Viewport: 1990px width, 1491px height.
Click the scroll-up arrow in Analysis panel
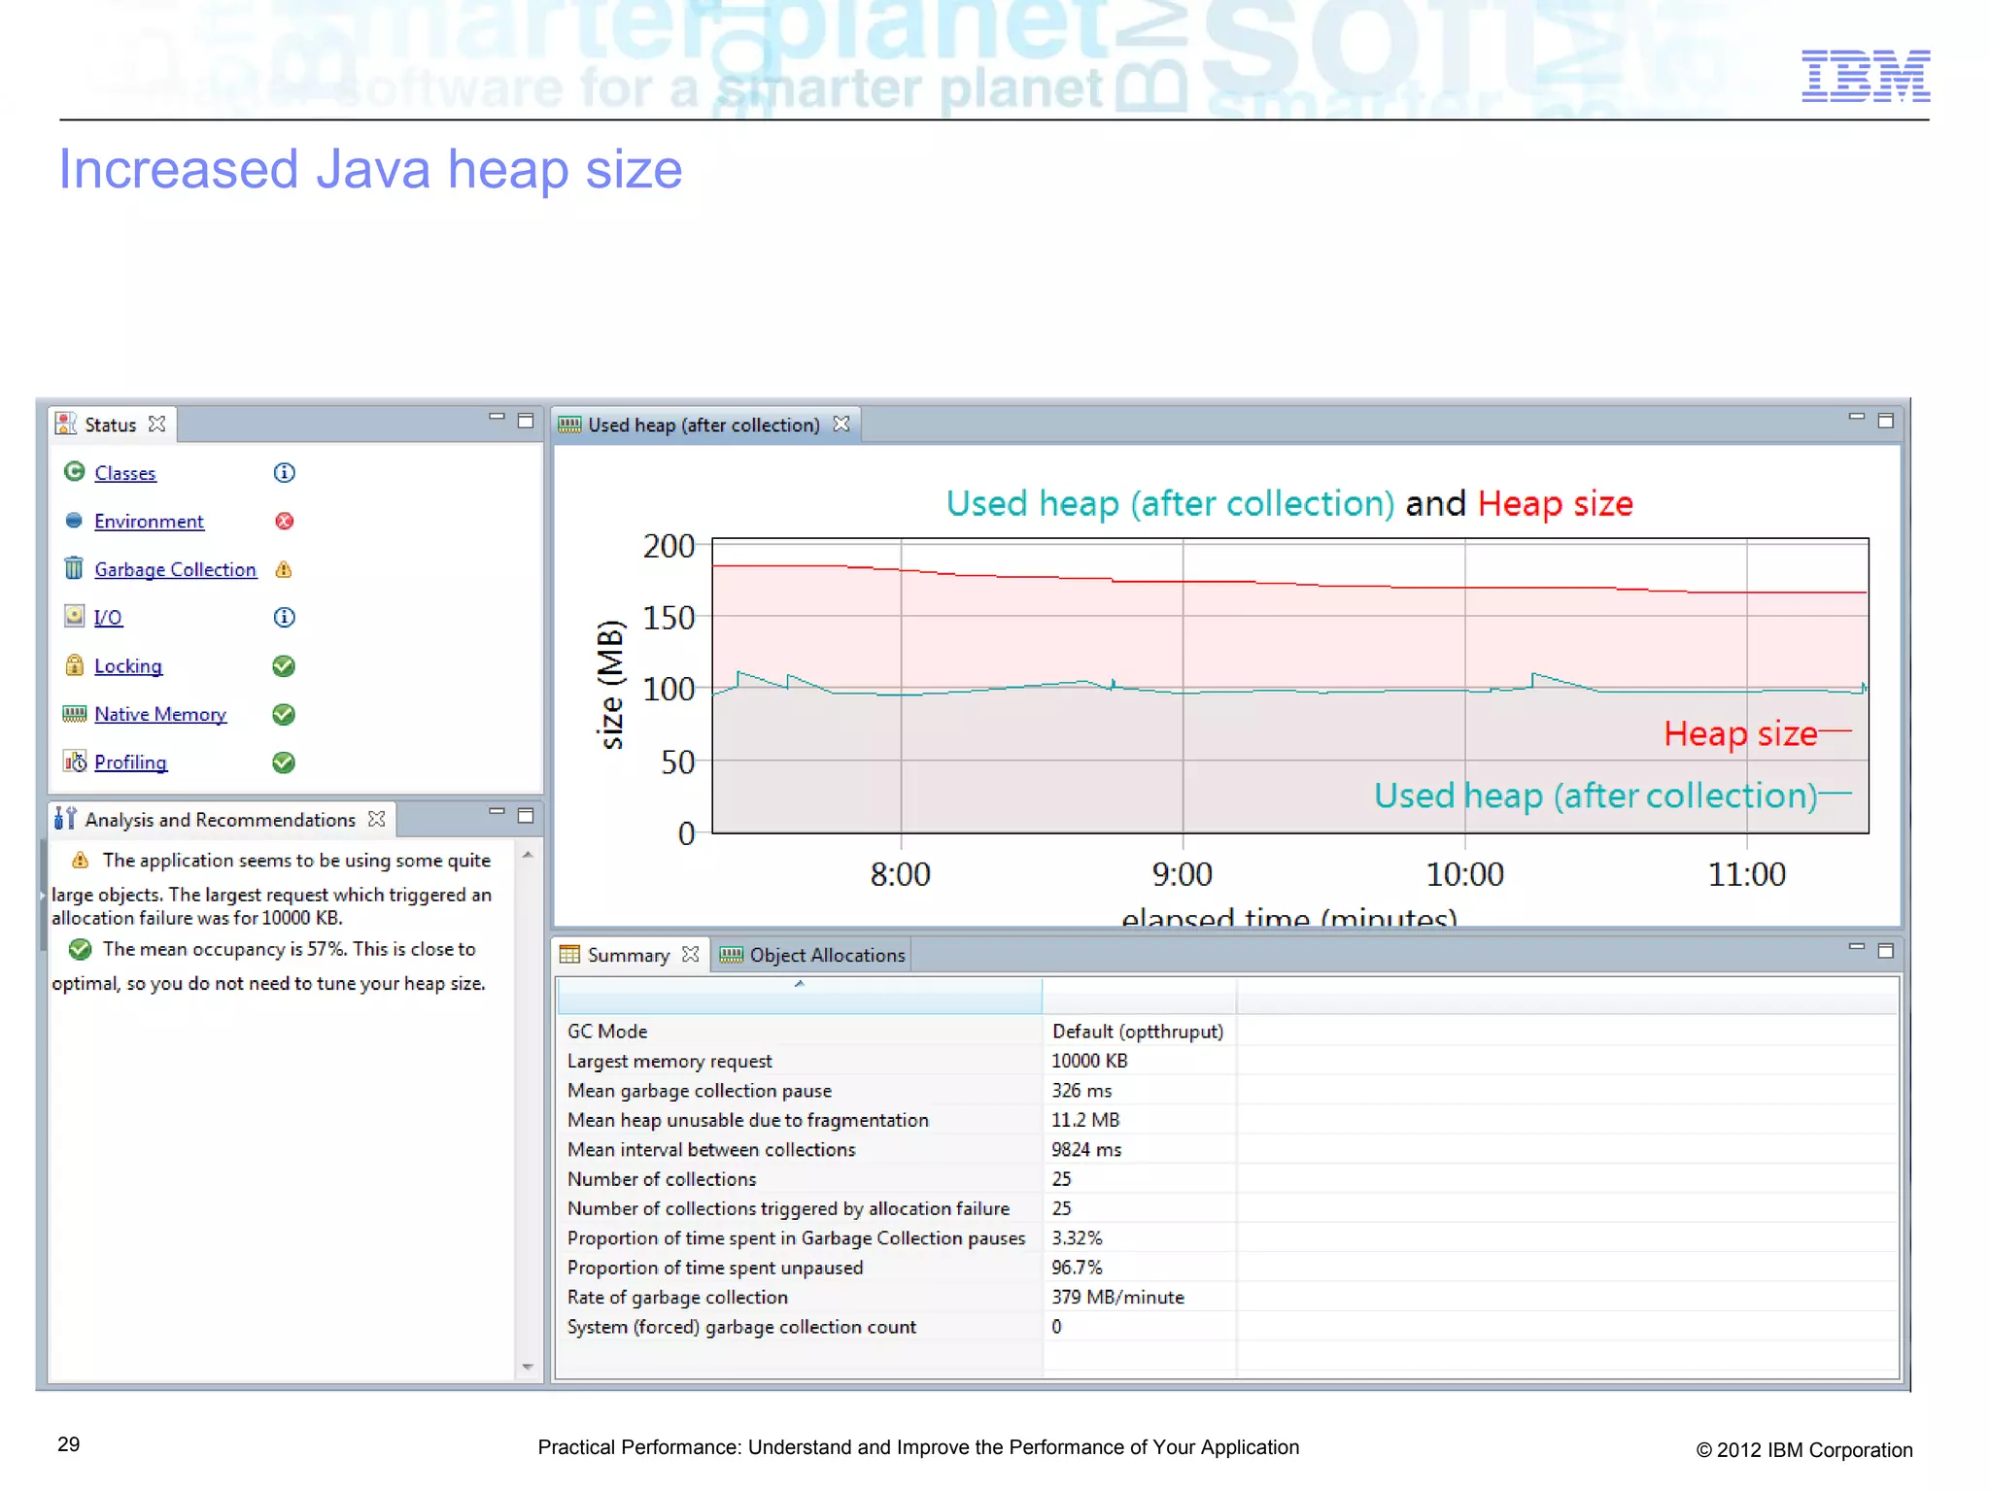click(528, 855)
